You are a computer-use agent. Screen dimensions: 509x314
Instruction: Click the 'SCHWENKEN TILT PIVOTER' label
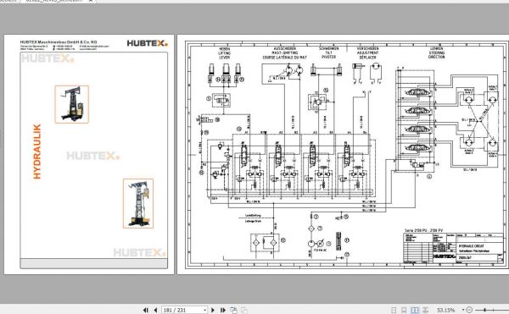tap(328, 52)
